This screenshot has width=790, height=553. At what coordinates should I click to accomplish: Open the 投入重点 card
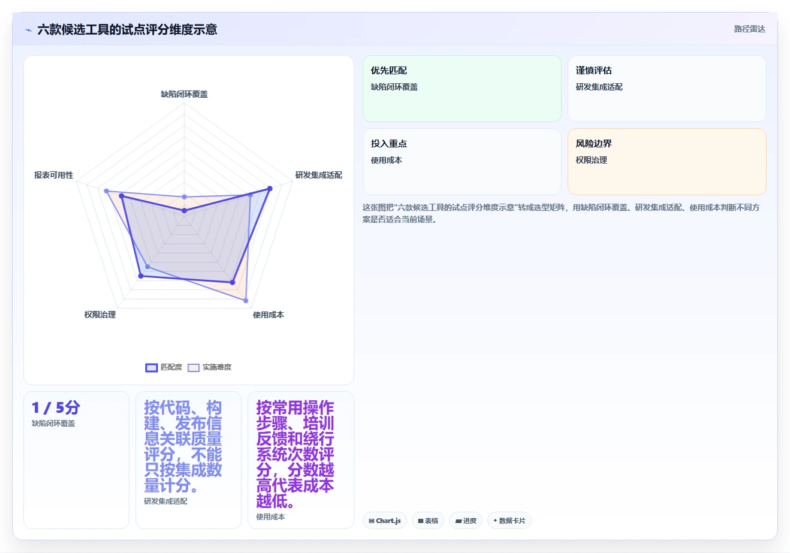point(462,162)
